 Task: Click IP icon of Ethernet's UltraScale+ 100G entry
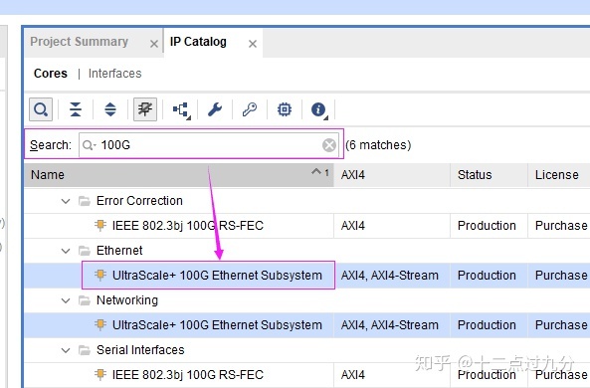point(100,276)
